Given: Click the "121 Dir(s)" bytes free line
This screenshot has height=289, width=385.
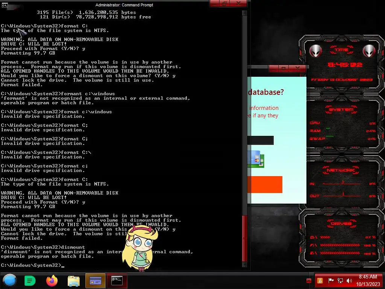Looking at the screenshot, I should [95, 17].
